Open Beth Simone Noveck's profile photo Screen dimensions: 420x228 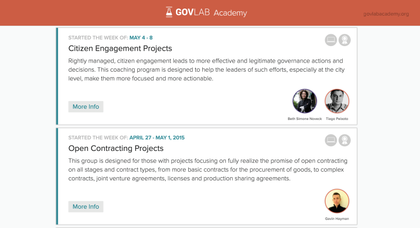tap(305, 101)
